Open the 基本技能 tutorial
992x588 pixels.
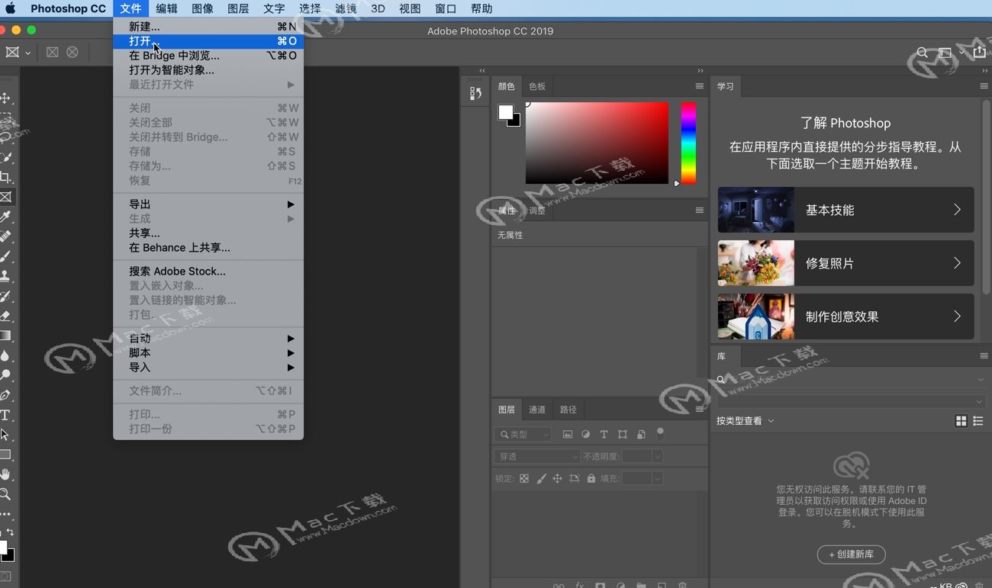845,210
